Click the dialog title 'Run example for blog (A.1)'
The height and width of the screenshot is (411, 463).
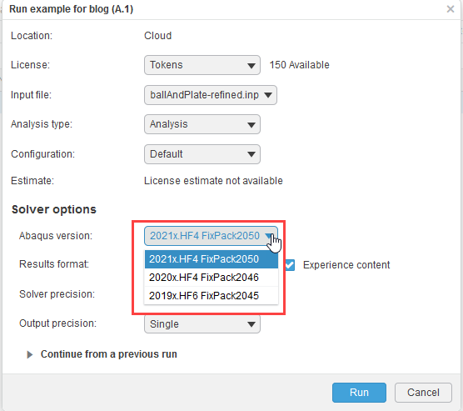tap(71, 9)
